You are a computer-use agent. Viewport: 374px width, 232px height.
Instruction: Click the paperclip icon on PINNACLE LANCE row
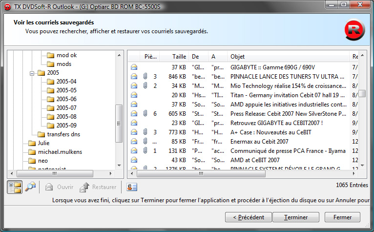145,76
